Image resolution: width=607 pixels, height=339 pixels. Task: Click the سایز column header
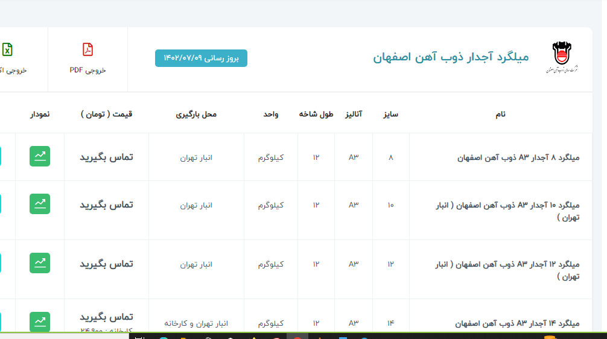point(390,113)
